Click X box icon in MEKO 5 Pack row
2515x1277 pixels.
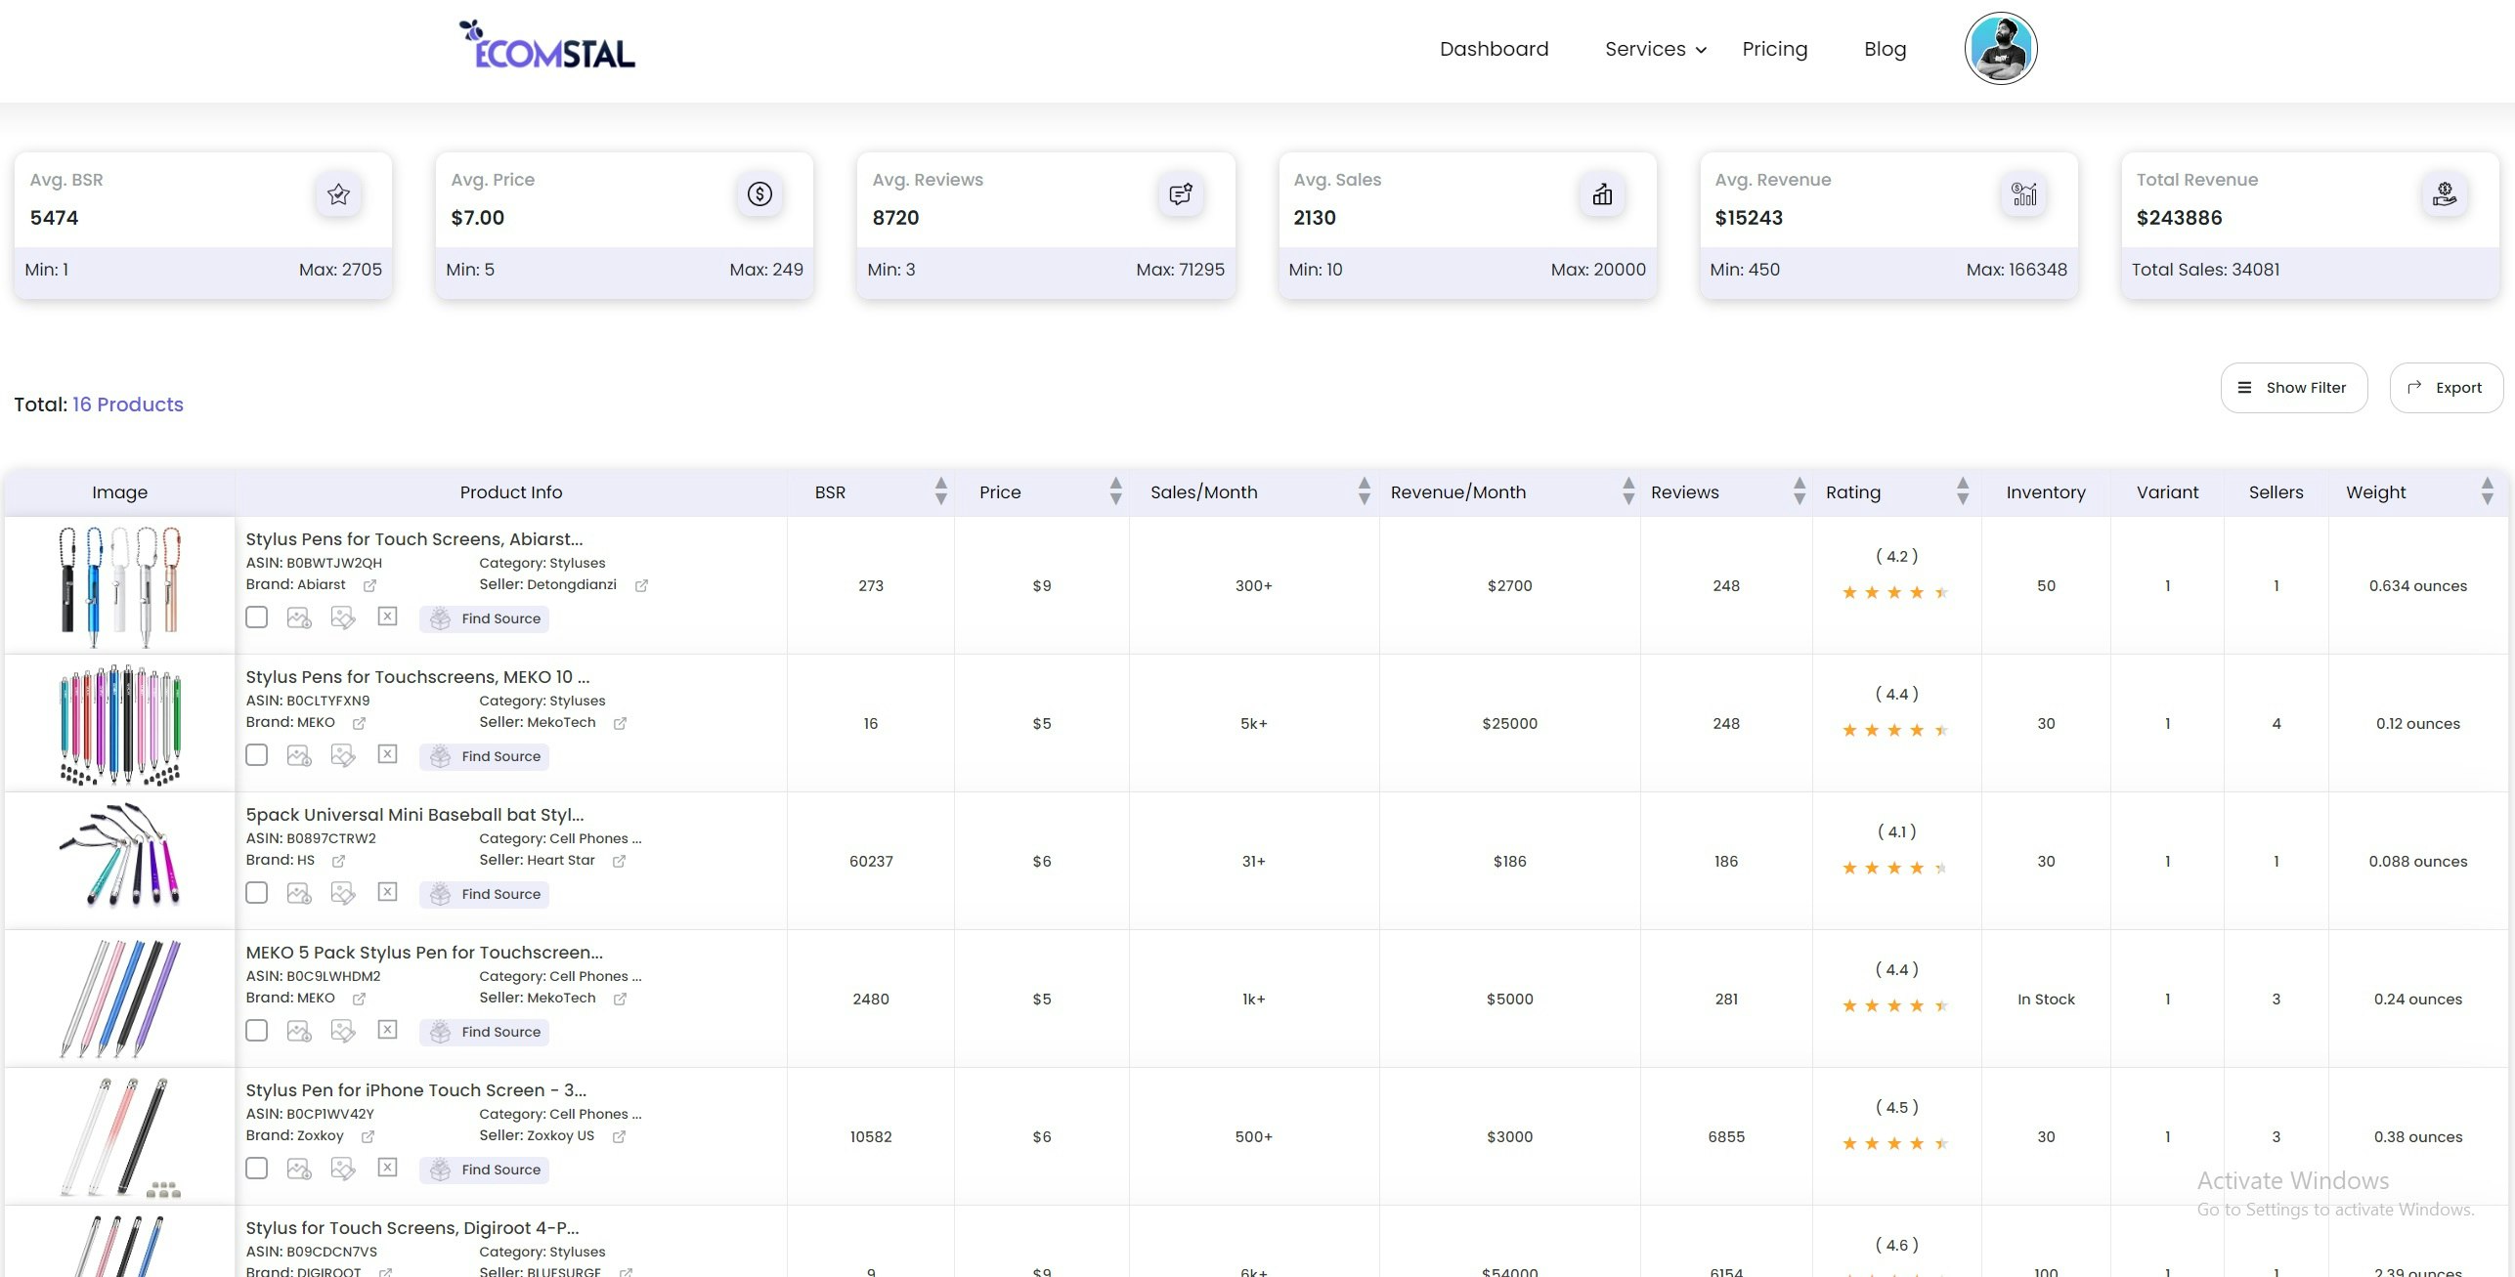[x=387, y=1030]
